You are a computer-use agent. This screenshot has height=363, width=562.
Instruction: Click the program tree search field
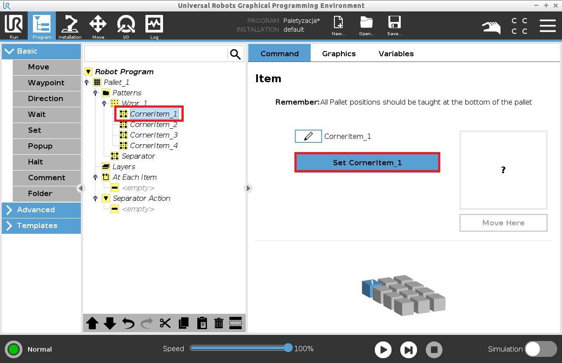(156, 54)
